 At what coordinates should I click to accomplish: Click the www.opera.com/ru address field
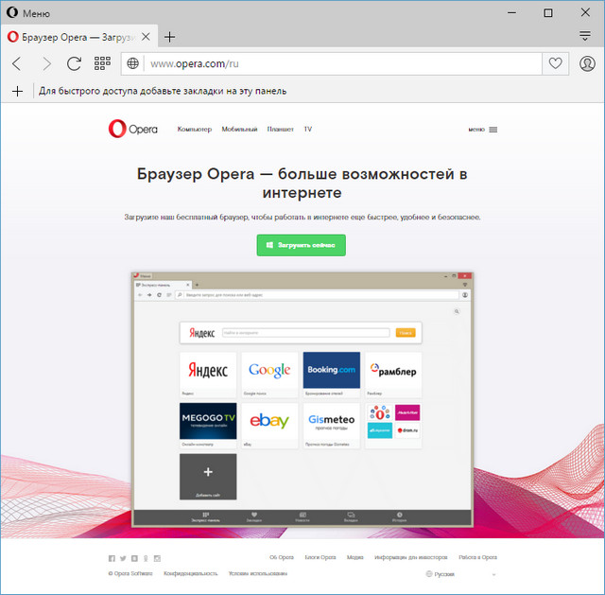coord(340,63)
